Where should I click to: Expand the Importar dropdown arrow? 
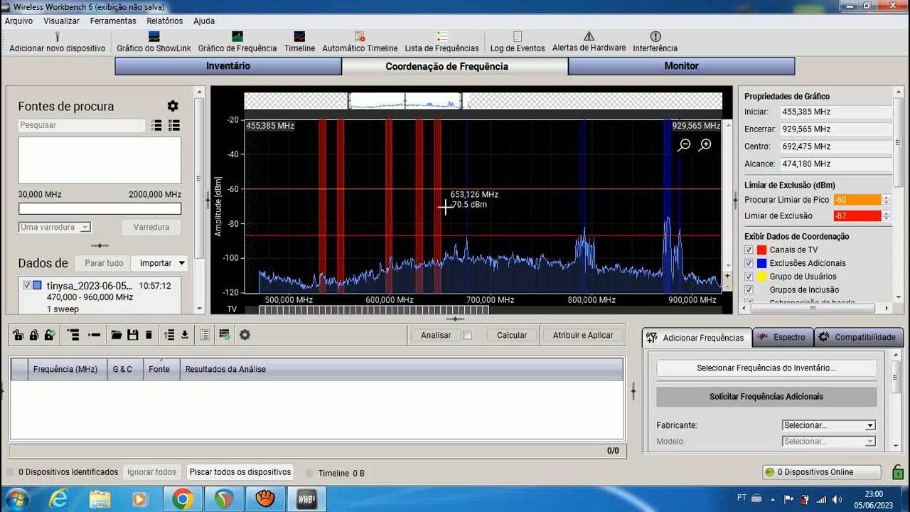(x=182, y=263)
